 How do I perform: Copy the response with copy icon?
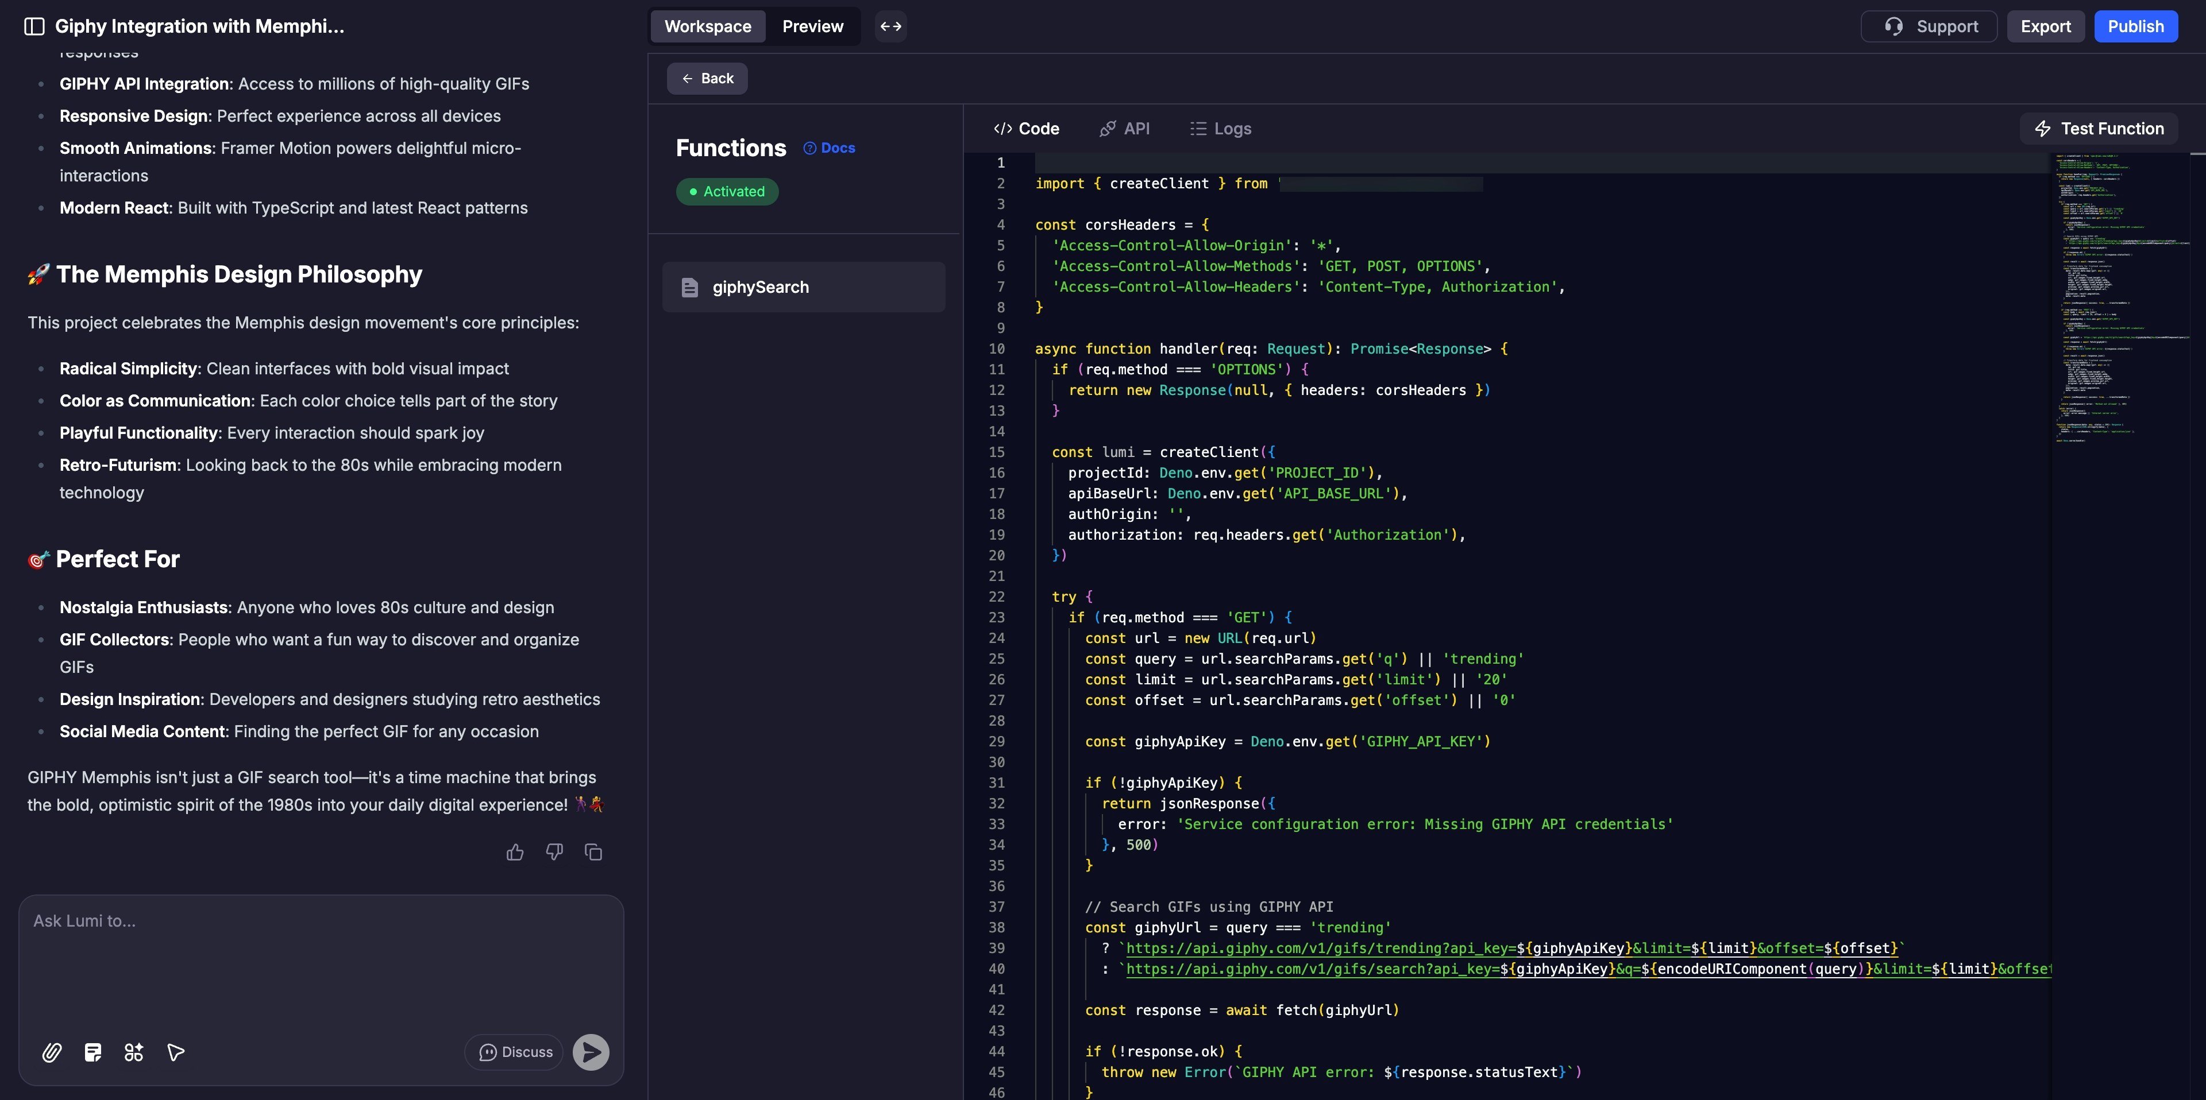point(593,852)
